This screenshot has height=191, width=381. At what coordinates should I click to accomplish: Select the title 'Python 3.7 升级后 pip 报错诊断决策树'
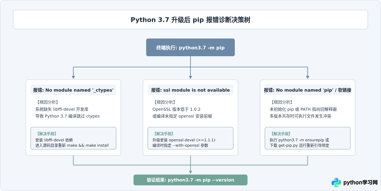(x=190, y=20)
